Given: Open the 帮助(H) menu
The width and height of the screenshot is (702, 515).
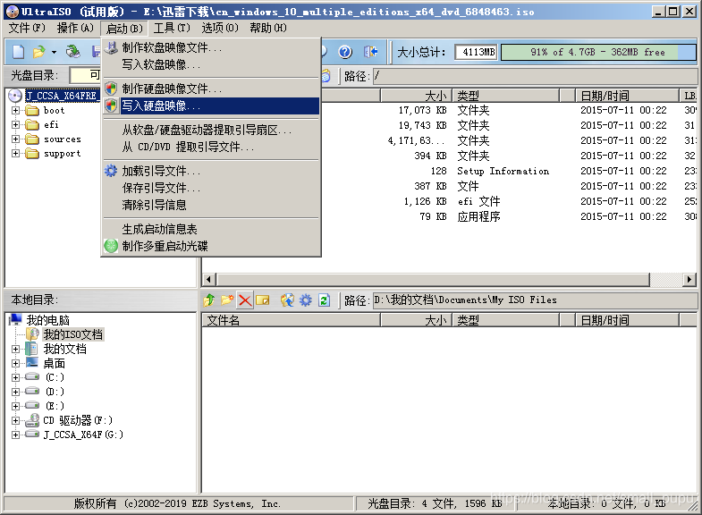Looking at the screenshot, I should [268, 29].
